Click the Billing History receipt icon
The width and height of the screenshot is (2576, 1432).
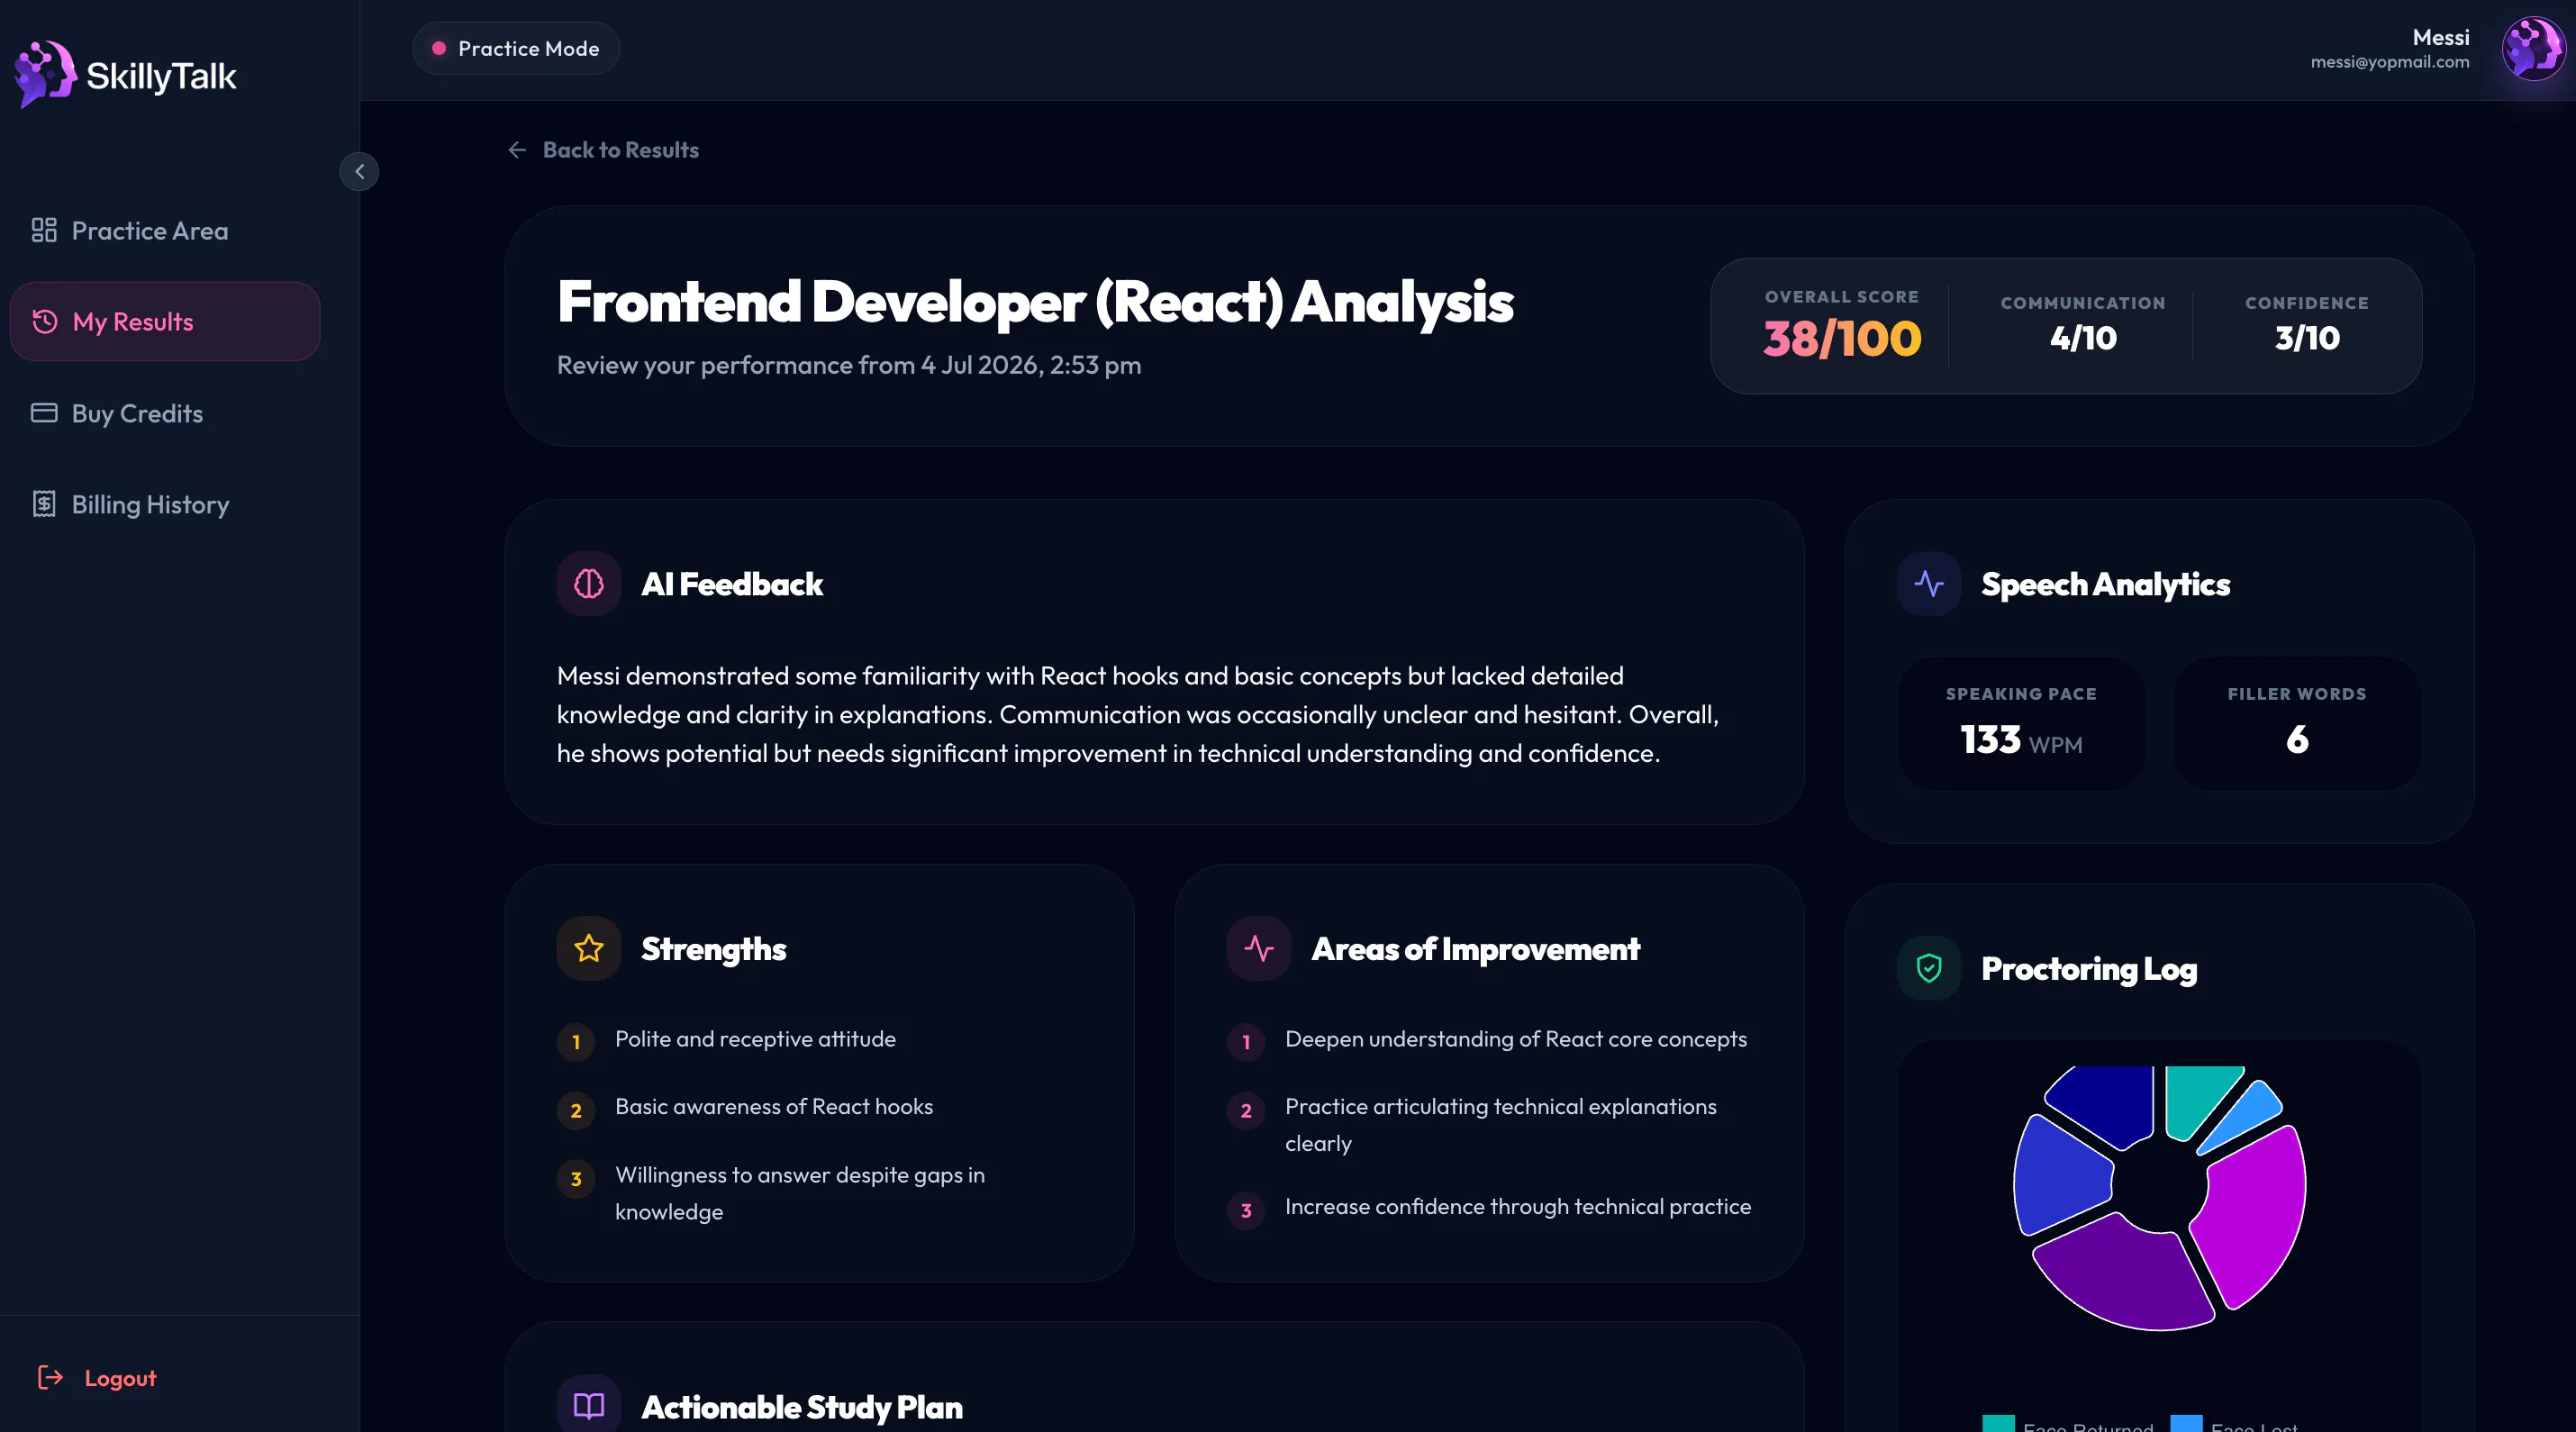point(44,504)
